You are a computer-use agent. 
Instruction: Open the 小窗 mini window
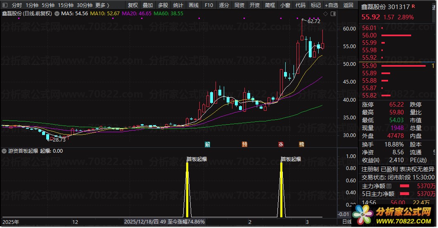pos(285,5)
